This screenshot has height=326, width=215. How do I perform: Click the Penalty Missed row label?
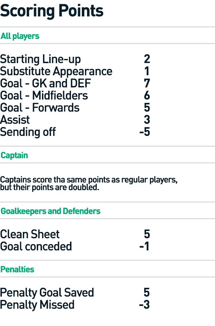coord(37,304)
